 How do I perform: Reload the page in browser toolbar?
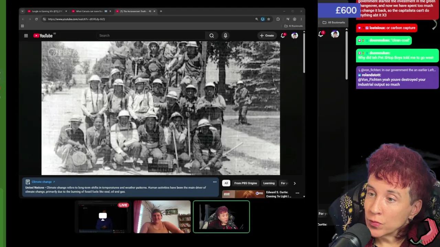coord(36,19)
